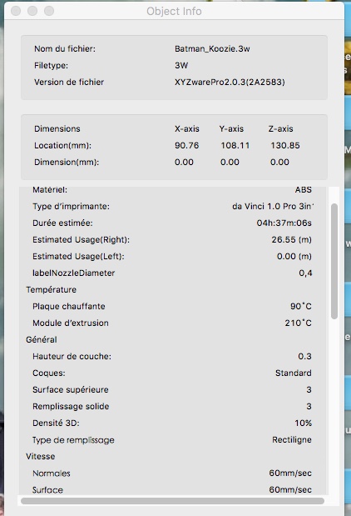Click the Densité 3D 10% value
Screen dimensions: 351x516
click(x=304, y=423)
